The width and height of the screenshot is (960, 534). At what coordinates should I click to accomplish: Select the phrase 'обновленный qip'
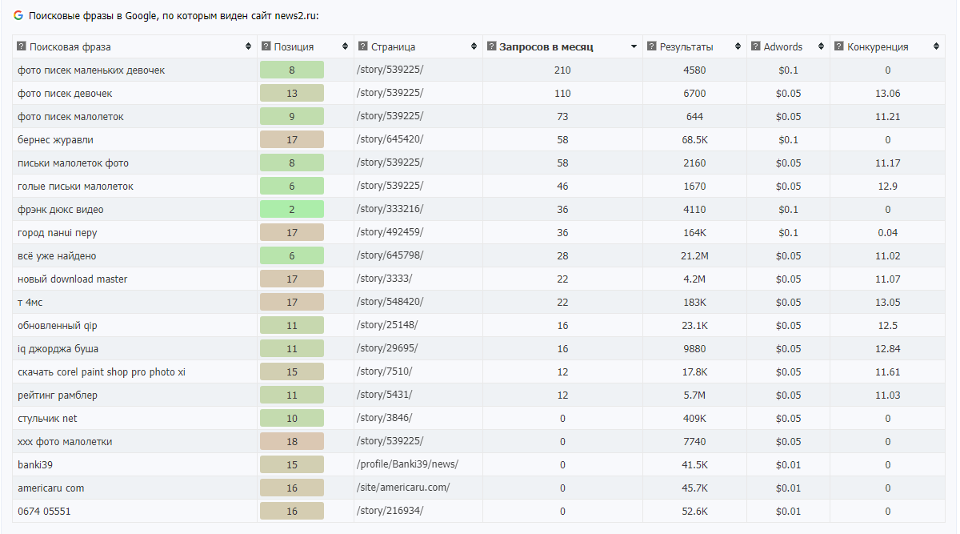[x=58, y=326]
